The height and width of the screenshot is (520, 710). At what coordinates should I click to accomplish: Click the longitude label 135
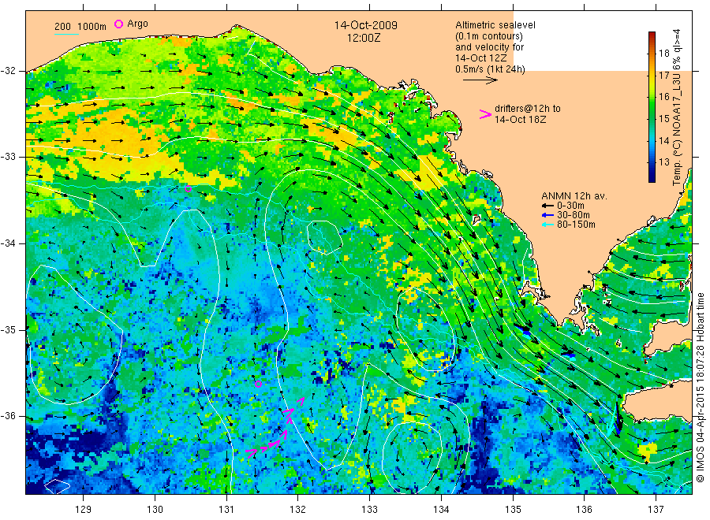tap(513, 510)
